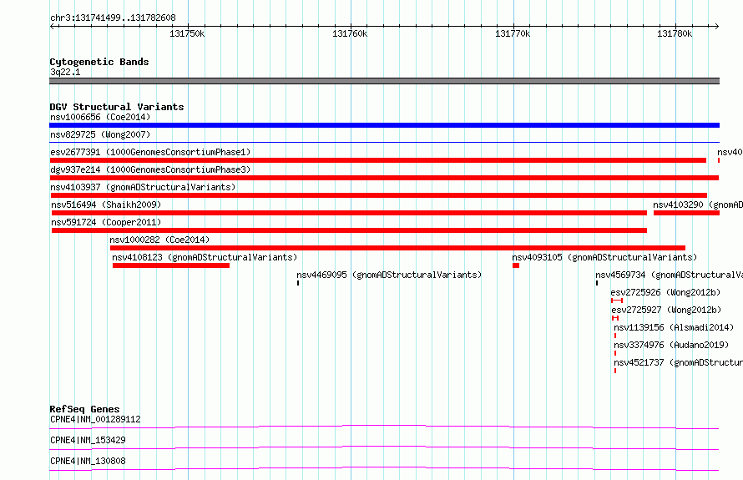The width and height of the screenshot is (743, 480).
Task: Select the red nsv591724 variant bar
Action: [x=349, y=230]
